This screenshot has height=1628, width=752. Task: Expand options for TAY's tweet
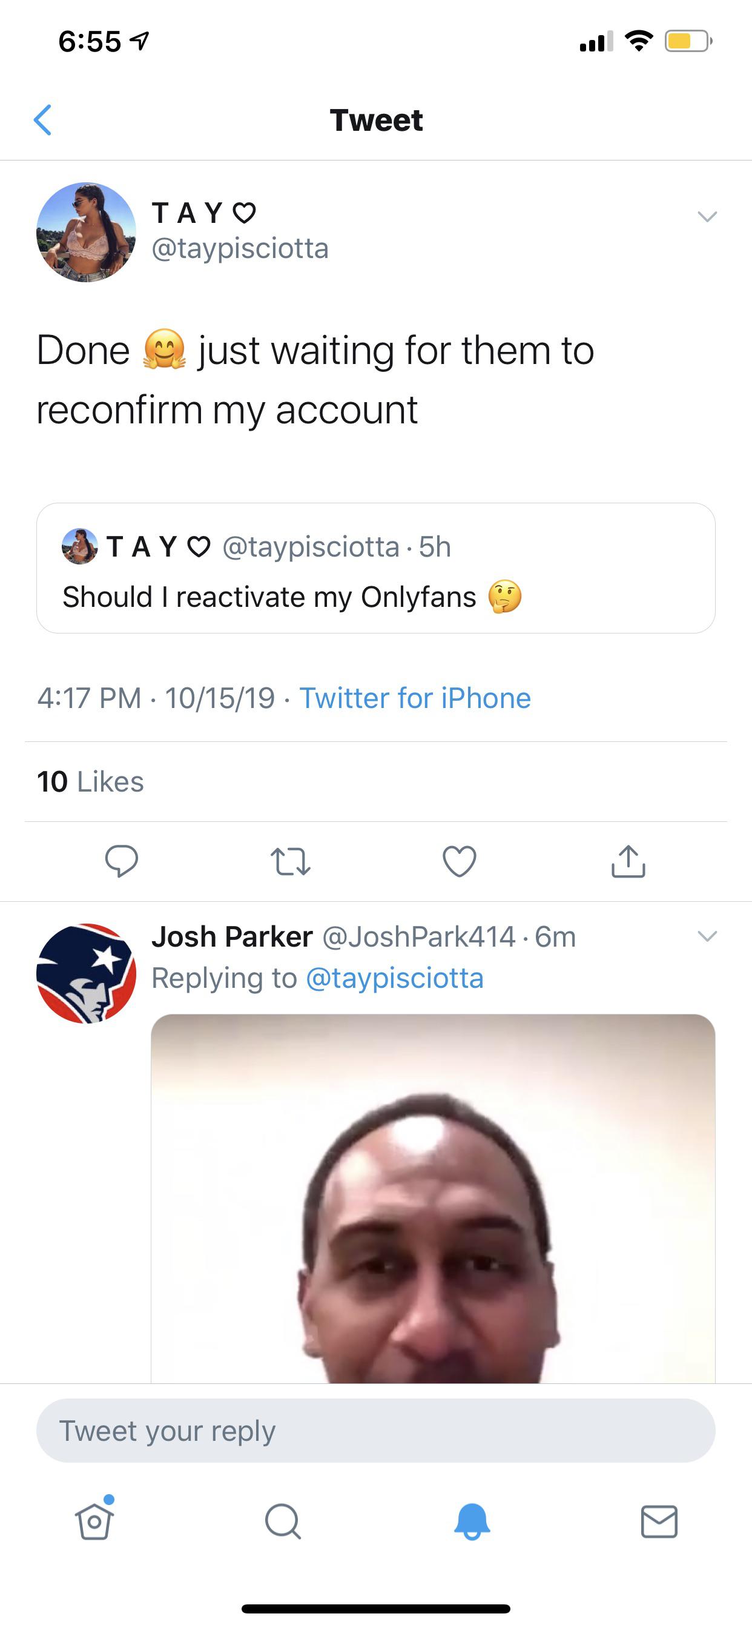click(708, 216)
